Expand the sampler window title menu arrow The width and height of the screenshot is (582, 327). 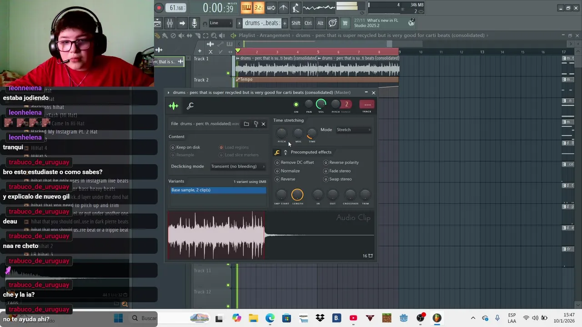[x=168, y=93]
